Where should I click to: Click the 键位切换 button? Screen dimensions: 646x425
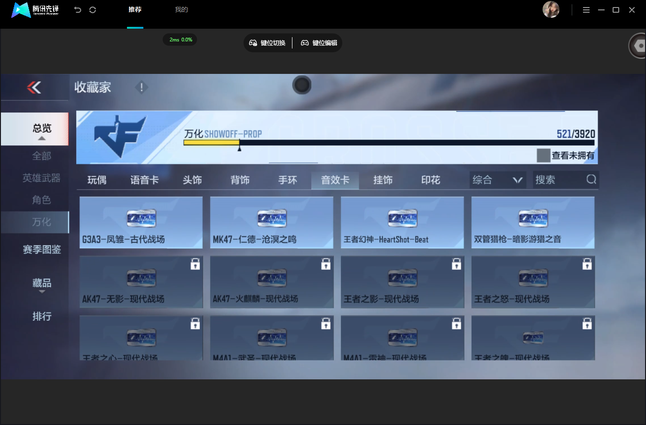pyautogui.click(x=268, y=43)
